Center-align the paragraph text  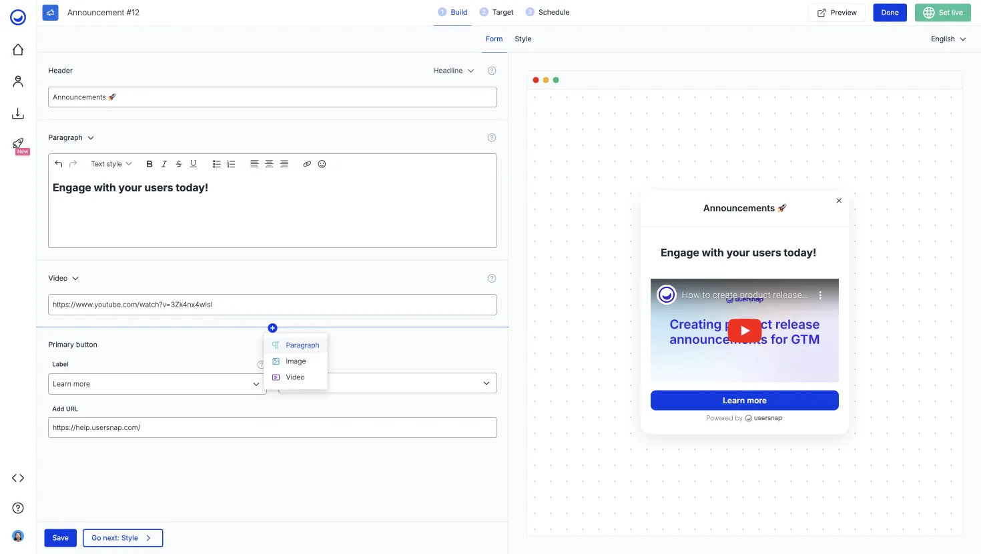coord(269,163)
